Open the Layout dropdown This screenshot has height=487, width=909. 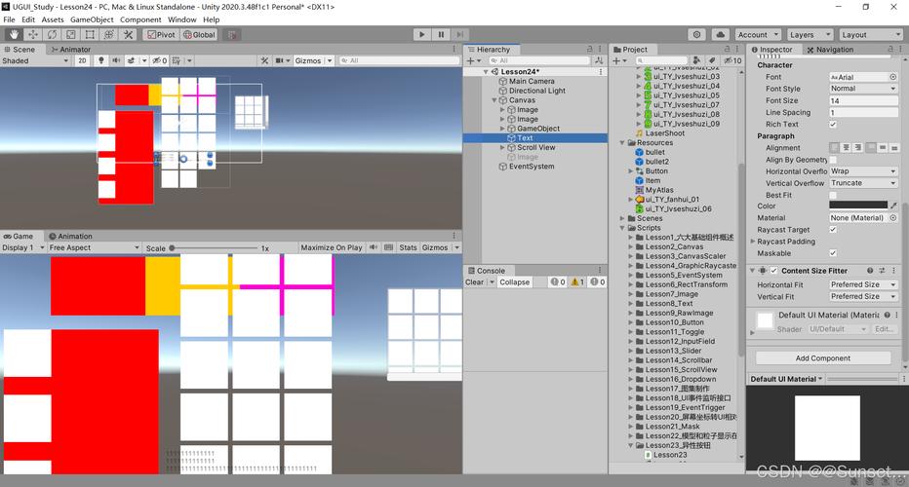point(870,35)
